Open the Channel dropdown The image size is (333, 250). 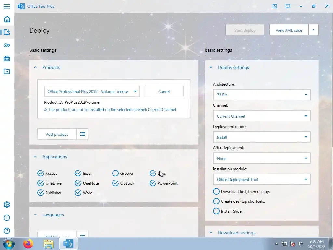click(262, 116)
